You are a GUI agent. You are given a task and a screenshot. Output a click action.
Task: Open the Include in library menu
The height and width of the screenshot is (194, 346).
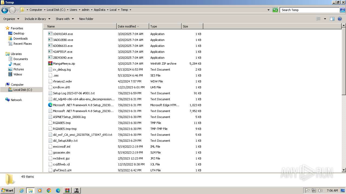[37, 19]
